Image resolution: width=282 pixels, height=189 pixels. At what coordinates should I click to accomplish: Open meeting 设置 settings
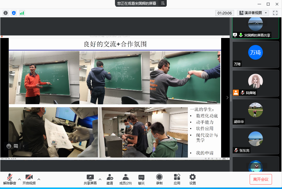[193, 179]
